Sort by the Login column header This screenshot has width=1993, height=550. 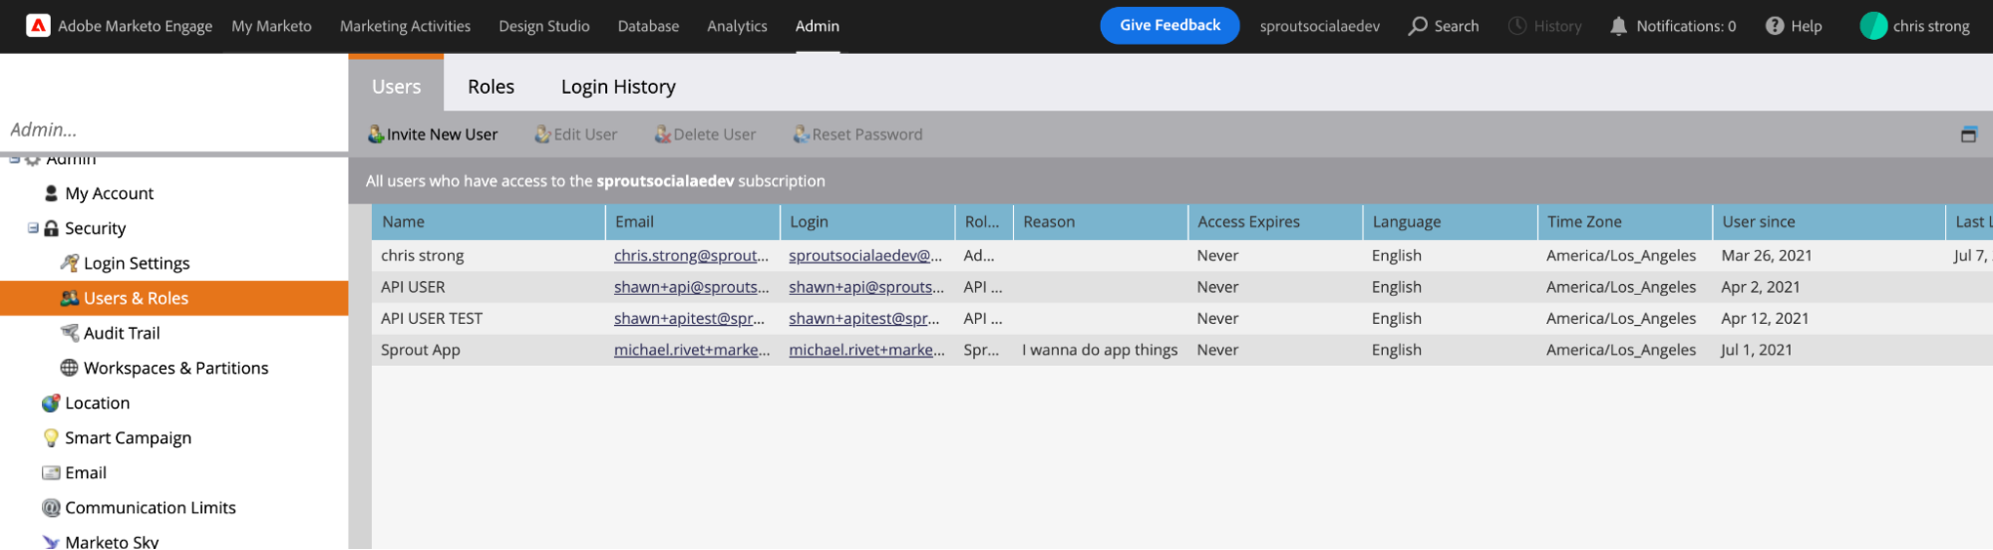click(x=867, y=222)
